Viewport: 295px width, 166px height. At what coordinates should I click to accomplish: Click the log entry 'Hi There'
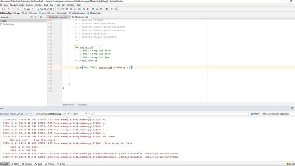109,136
